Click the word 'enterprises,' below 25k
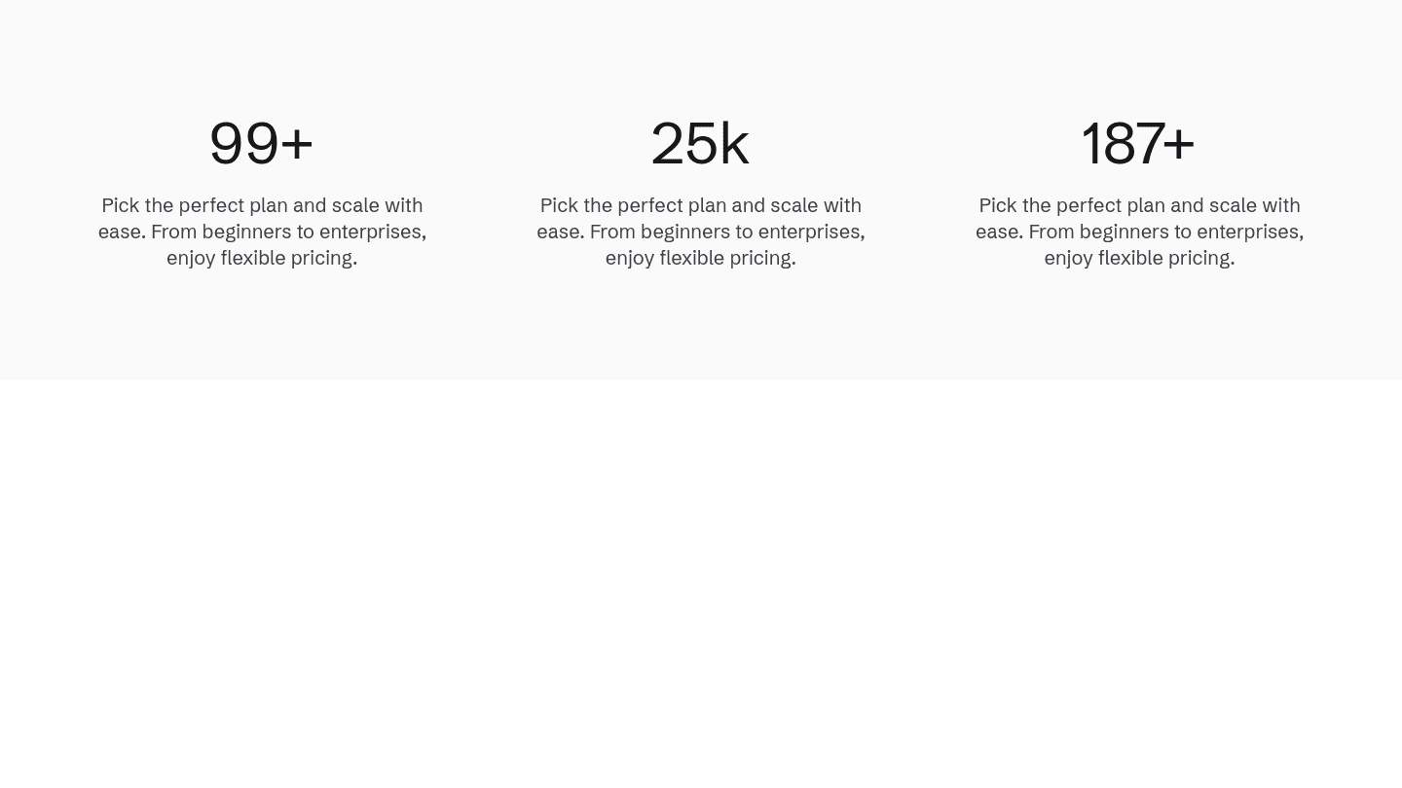Screen dimensions: 1402x788 tap(811, 232)
